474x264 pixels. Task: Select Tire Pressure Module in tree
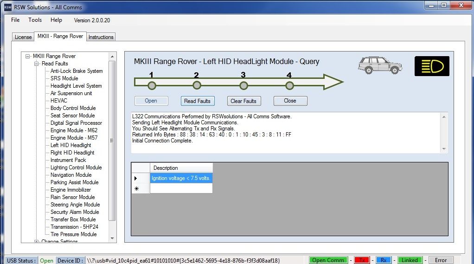(74, 234)
